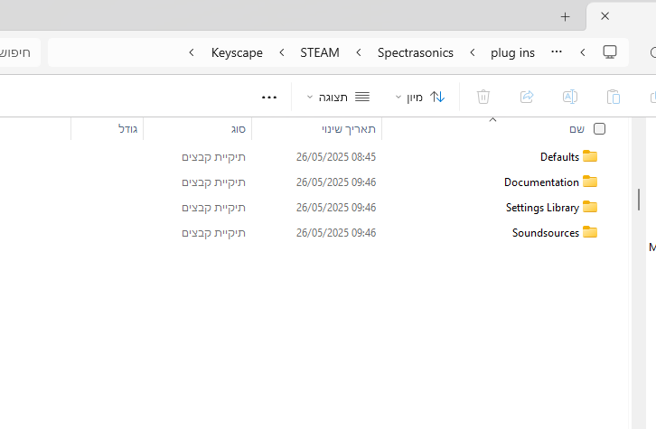Click the Delete trash can toolbar icon
Screen dimensions: 656x429
click(x=483, y=97)
